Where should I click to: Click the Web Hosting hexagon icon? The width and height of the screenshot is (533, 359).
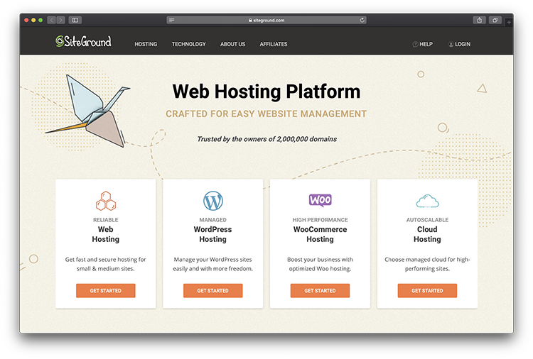(106, 201)
